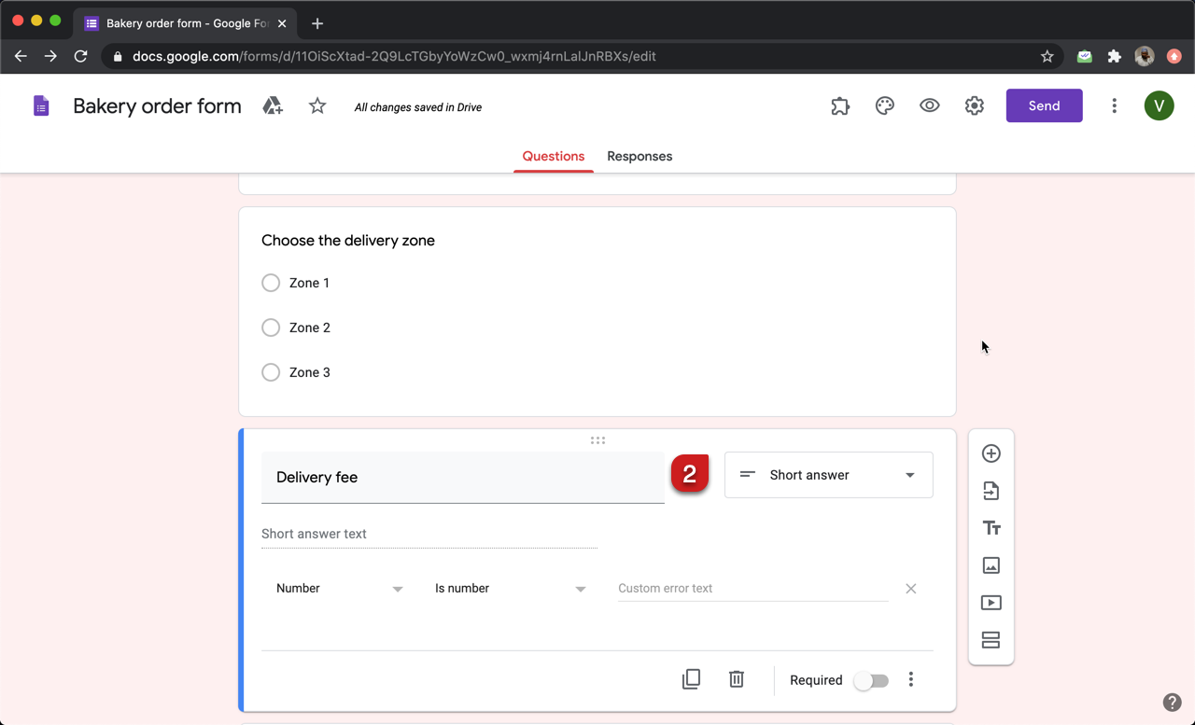Image resolution: width=1195 pixels, height=725 pixels.
Task: Click the Add image icon
Action: 991,565
